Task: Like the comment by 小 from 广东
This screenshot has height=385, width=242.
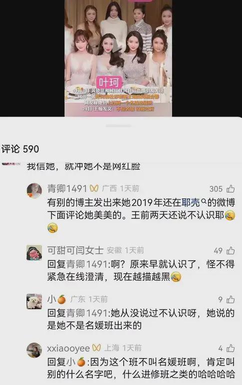Action: 231,300
